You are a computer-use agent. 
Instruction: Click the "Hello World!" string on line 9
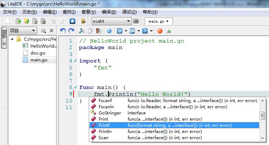[162, 94]
